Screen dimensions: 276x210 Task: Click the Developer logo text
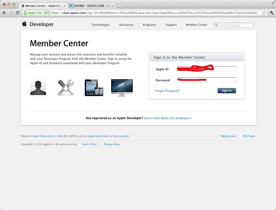(41, 24)
